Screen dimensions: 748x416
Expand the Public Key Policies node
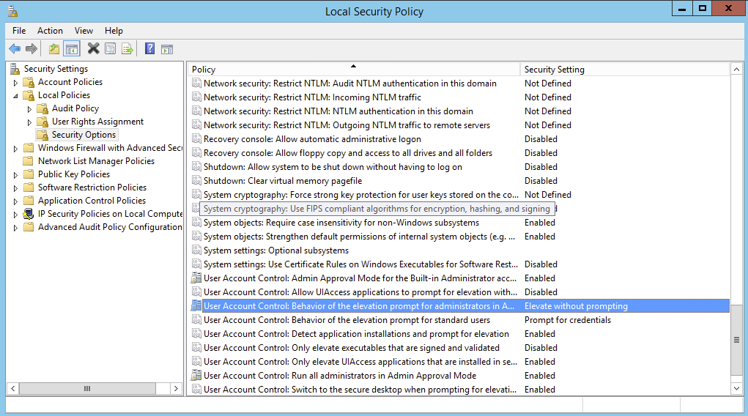pos(16,175)
